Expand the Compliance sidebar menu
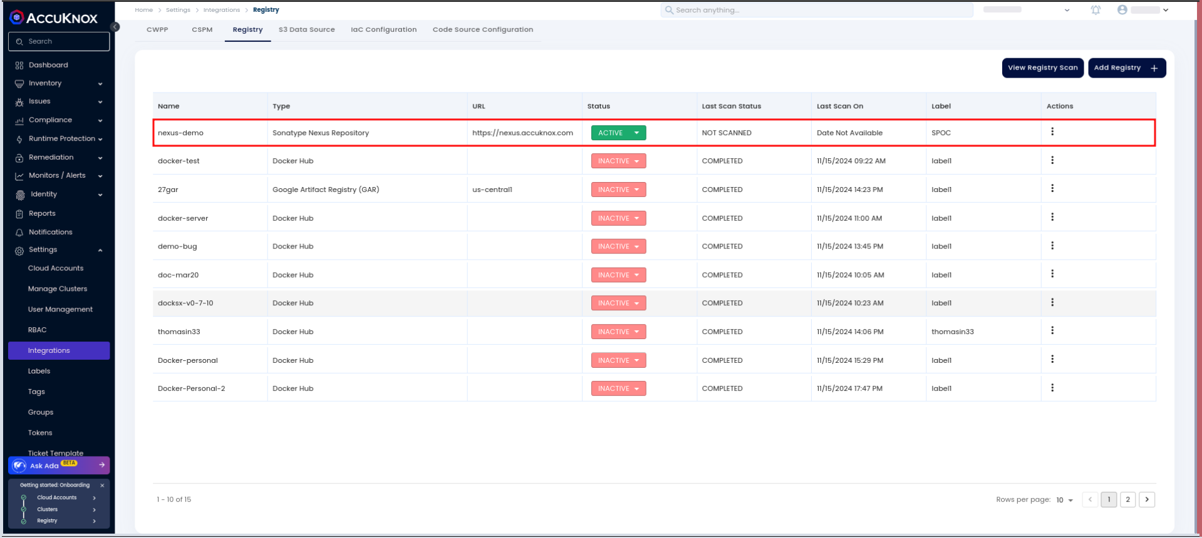1202x538 pixels. coord(100,121)
